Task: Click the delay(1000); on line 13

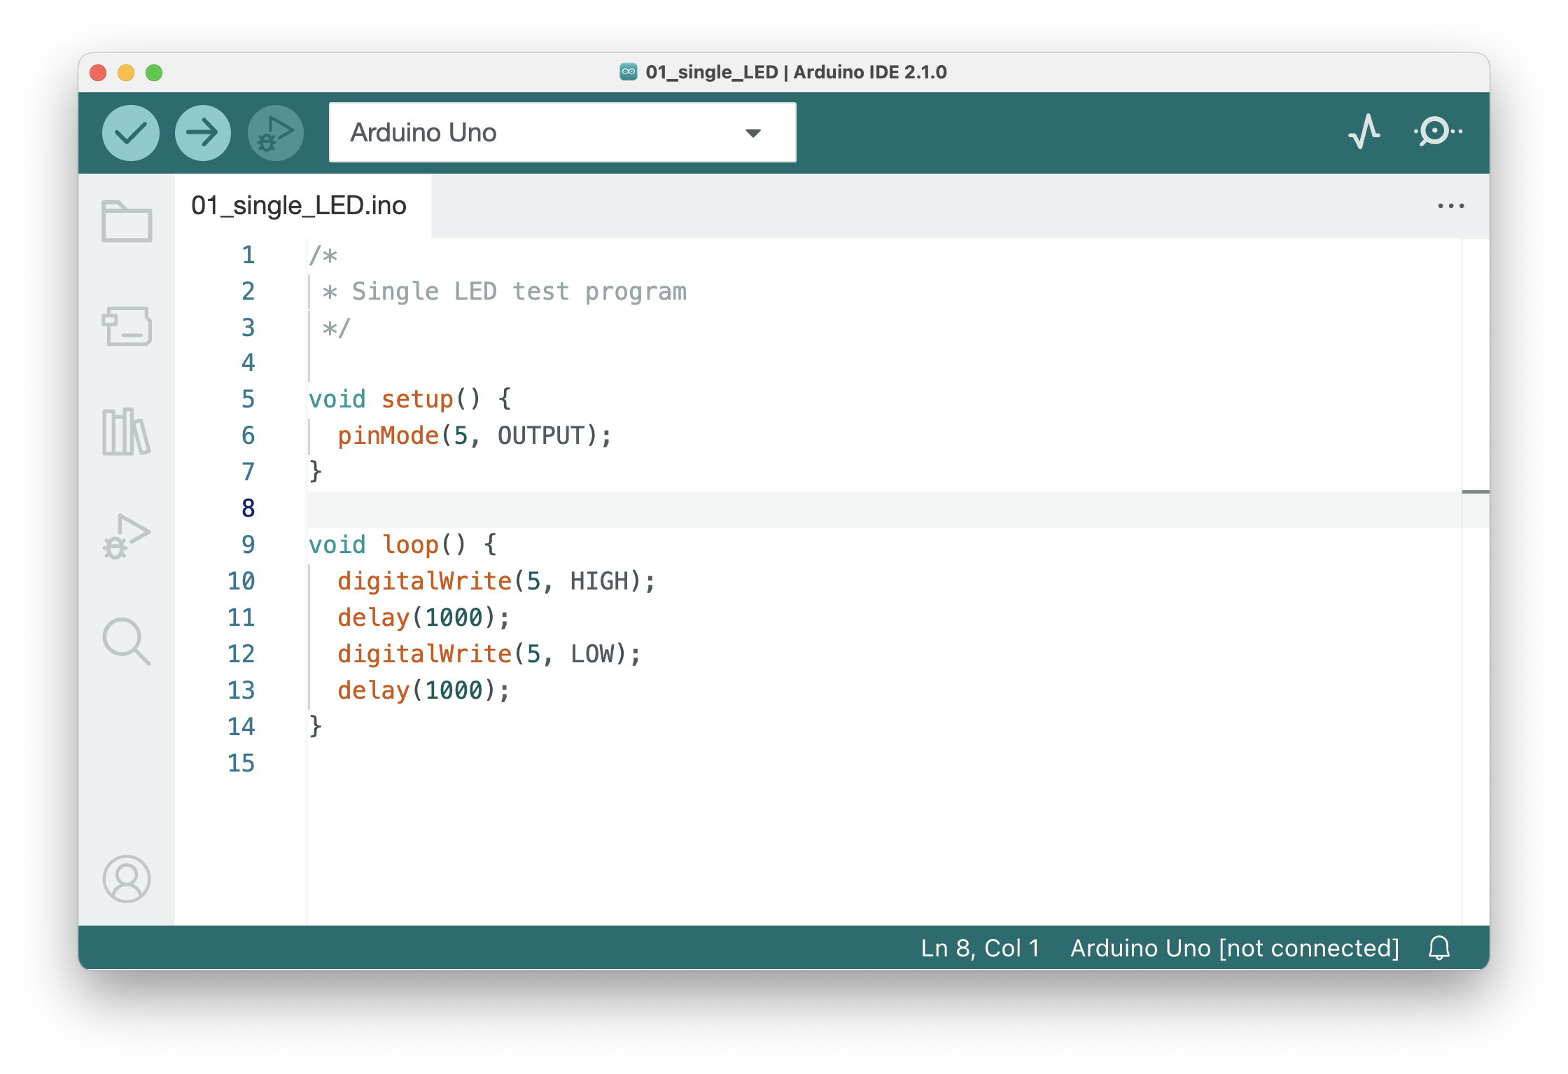Action: [423, 690]
